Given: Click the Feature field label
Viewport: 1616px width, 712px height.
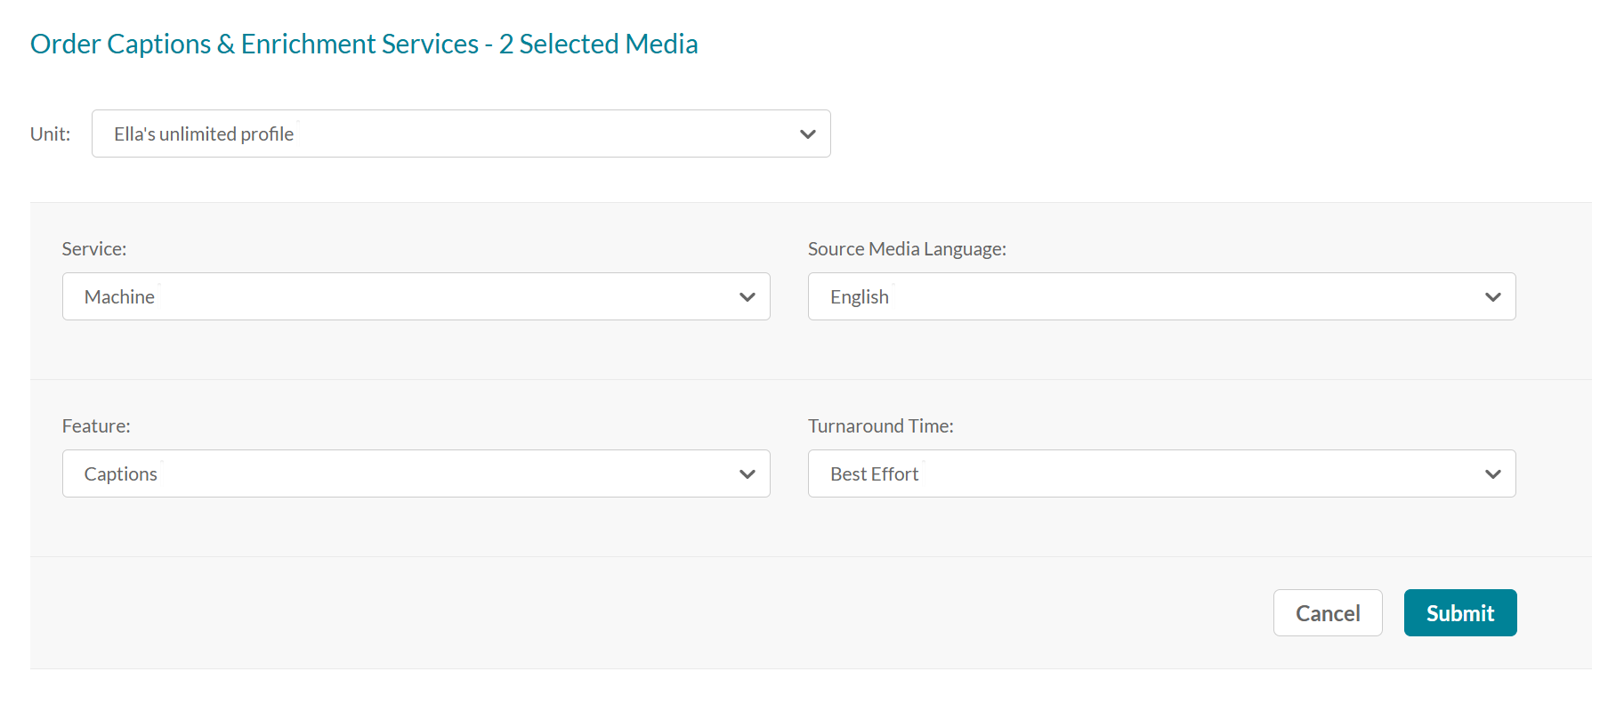Looking at the screenshot, I should [x=96, y=426].
